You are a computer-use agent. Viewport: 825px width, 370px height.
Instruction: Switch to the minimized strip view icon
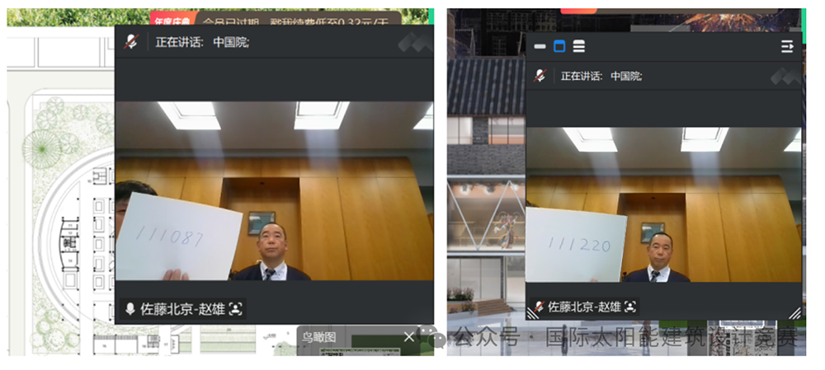[x=540, y=47]
